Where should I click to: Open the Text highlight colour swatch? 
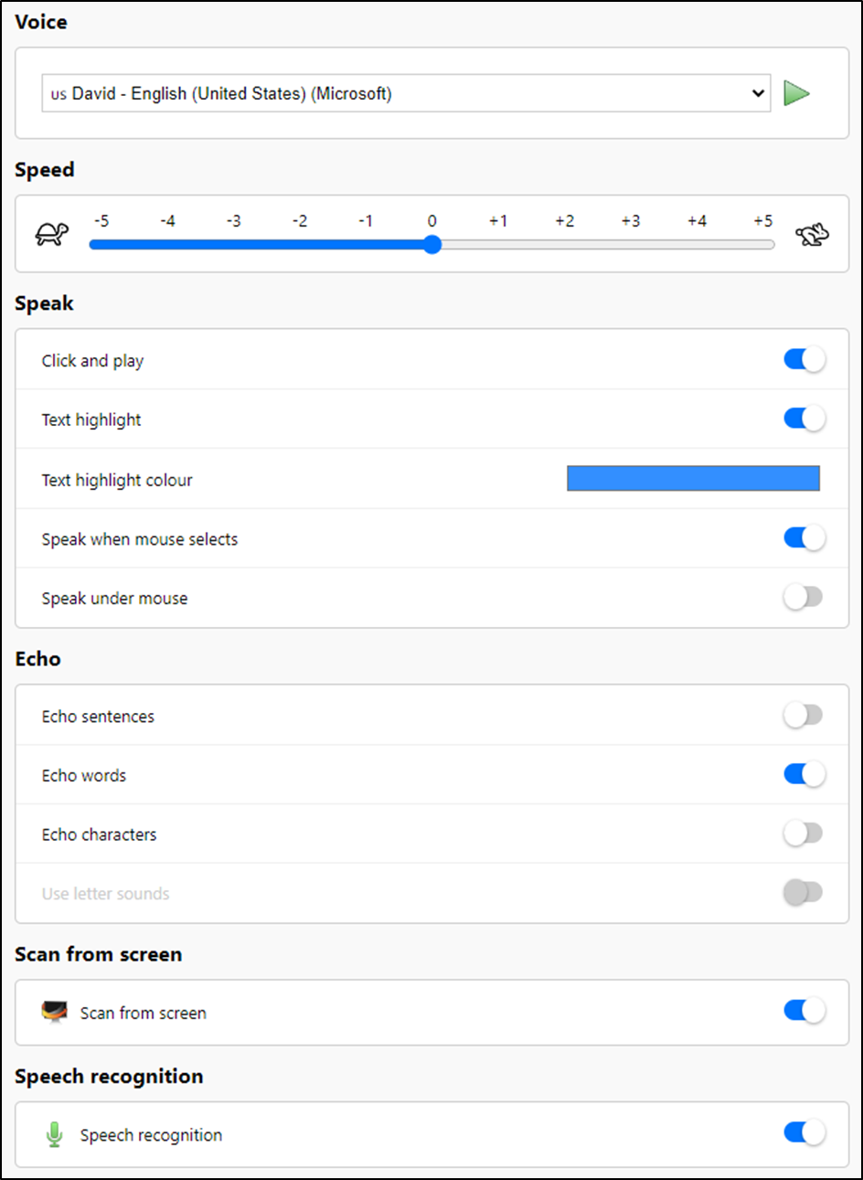(693, 478)
